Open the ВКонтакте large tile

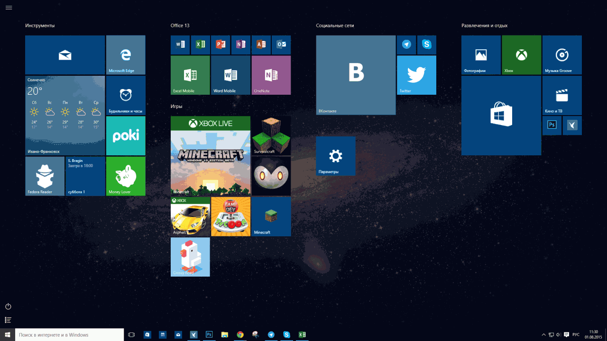coord(356,75)
